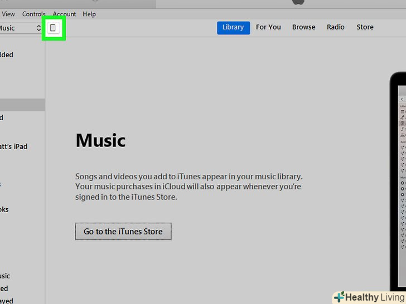The width and height of the screenshot is (406, 304).
Task: Click the iPhone device icon
Action: pyautogui.click(x=53, y=28)
